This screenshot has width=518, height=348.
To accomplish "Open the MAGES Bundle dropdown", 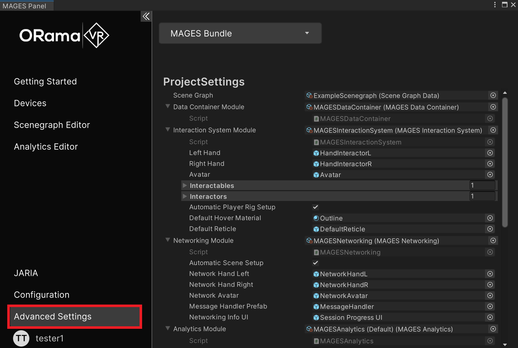I will tap(240, 33).
